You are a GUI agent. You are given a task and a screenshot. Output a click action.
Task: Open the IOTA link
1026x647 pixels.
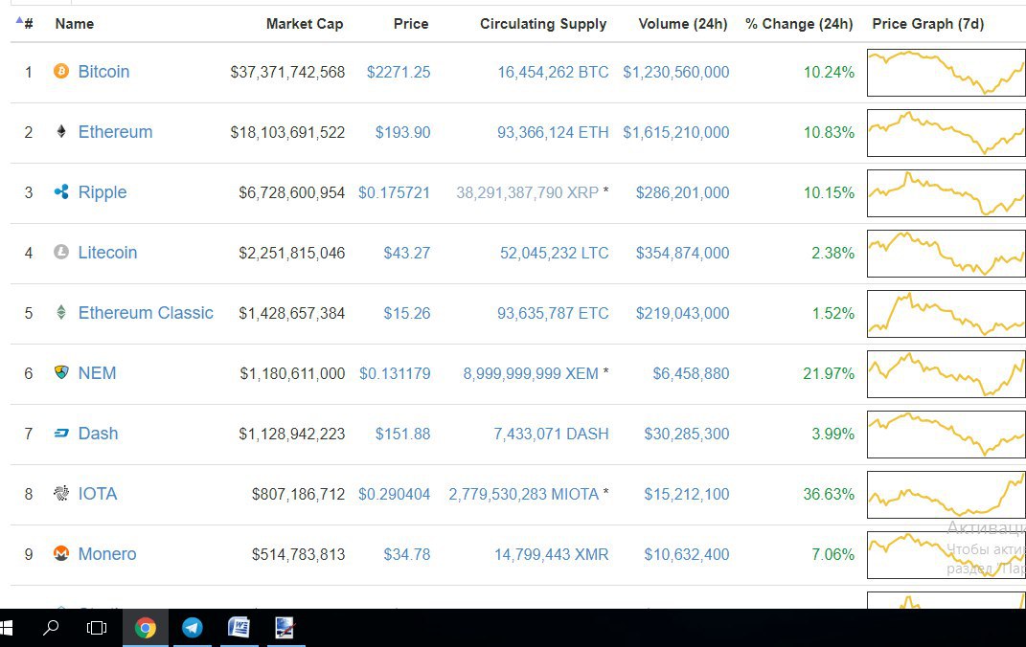98,494
